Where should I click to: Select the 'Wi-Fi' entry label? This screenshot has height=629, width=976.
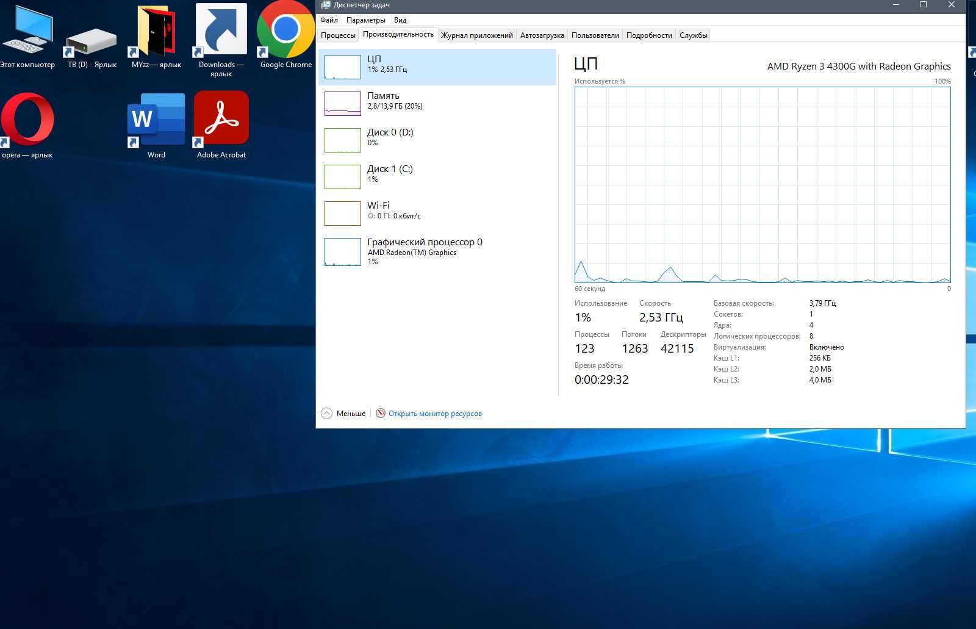tap(378, 206)
